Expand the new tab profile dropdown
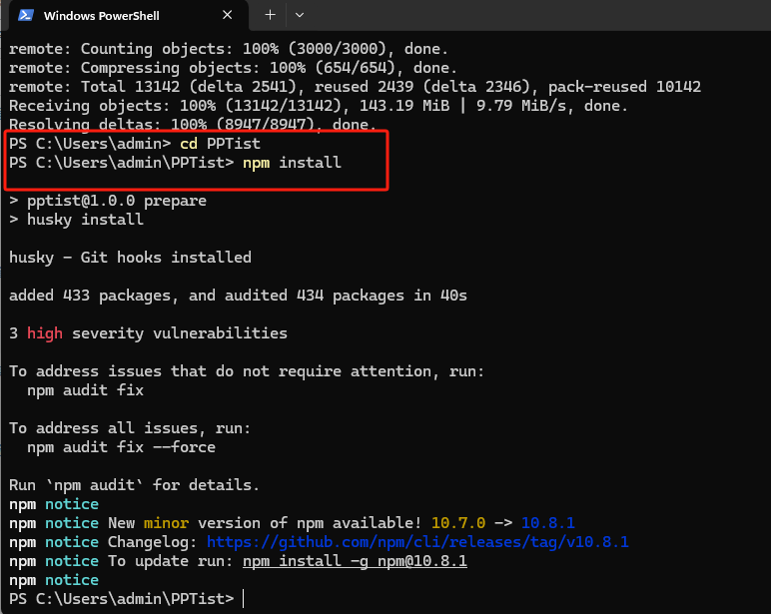This screenshot has width=771, height=614. click(300, 16)
